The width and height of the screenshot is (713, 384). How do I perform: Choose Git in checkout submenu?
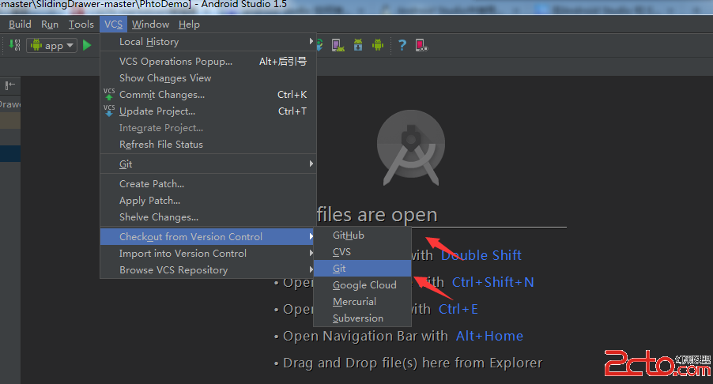[x=362, y=269]
